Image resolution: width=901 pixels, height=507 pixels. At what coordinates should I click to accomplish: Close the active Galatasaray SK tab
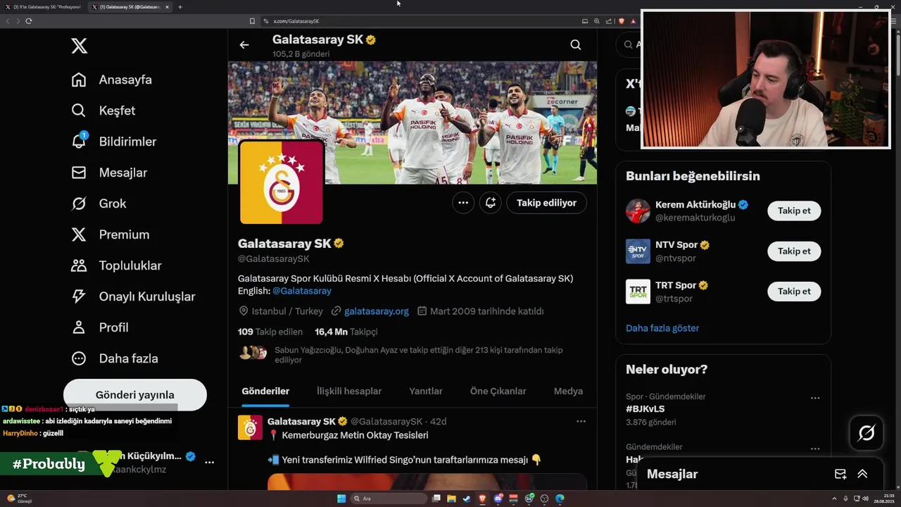tap(167, 7)
